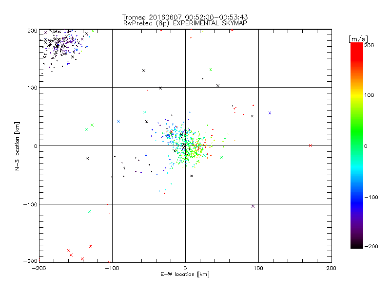The height and width of the screenshot is (292, 390).
Task: Click the x-axis tick label '200'
Action: click(x=331, y=268)
